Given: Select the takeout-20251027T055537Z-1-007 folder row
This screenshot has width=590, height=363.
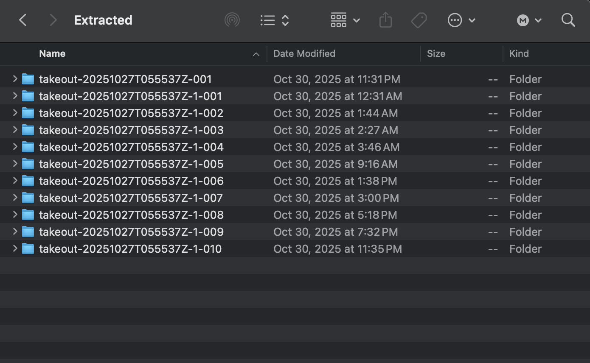Looking at the screenshot, I should tap(131, 198).
